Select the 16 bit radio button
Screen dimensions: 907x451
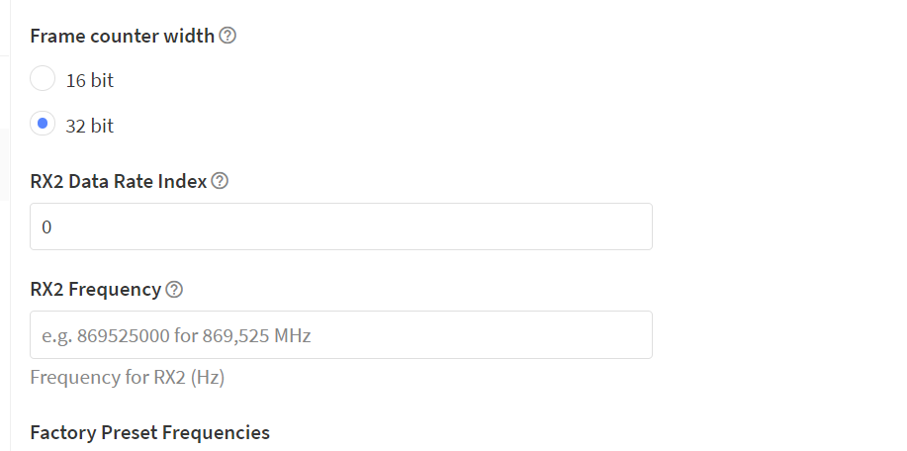[x=43, y=79]
